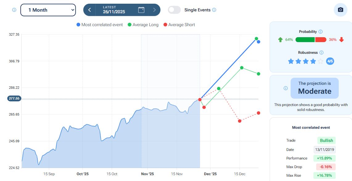Click the 13/11/2019 event date
352x181 pixels.
(325, 150)
